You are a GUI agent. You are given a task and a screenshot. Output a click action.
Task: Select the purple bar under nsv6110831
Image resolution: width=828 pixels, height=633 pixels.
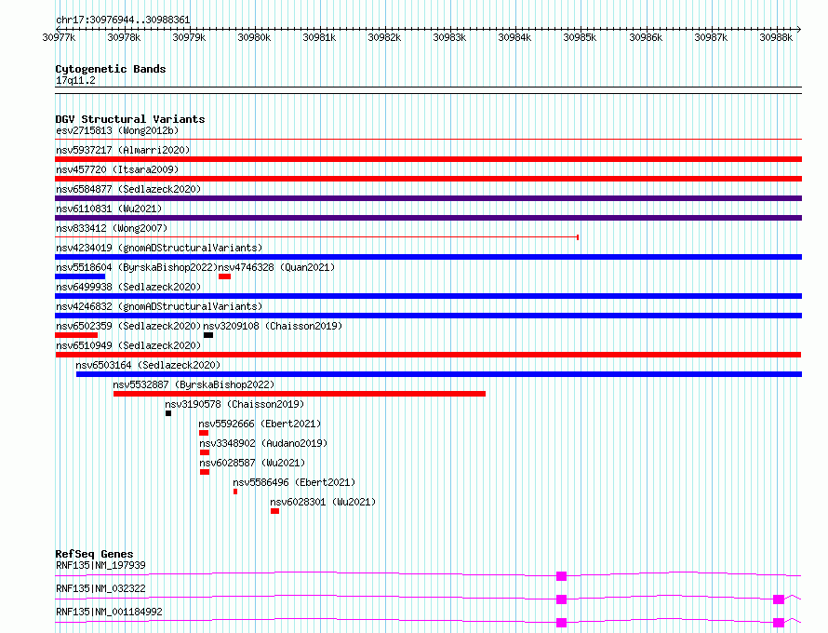pyautogui.click(x=428, y=218)
